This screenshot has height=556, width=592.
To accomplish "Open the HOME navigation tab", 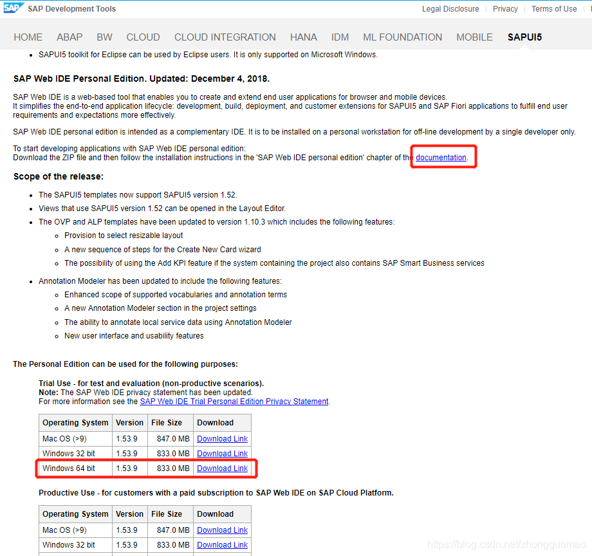I will [28, 37].
